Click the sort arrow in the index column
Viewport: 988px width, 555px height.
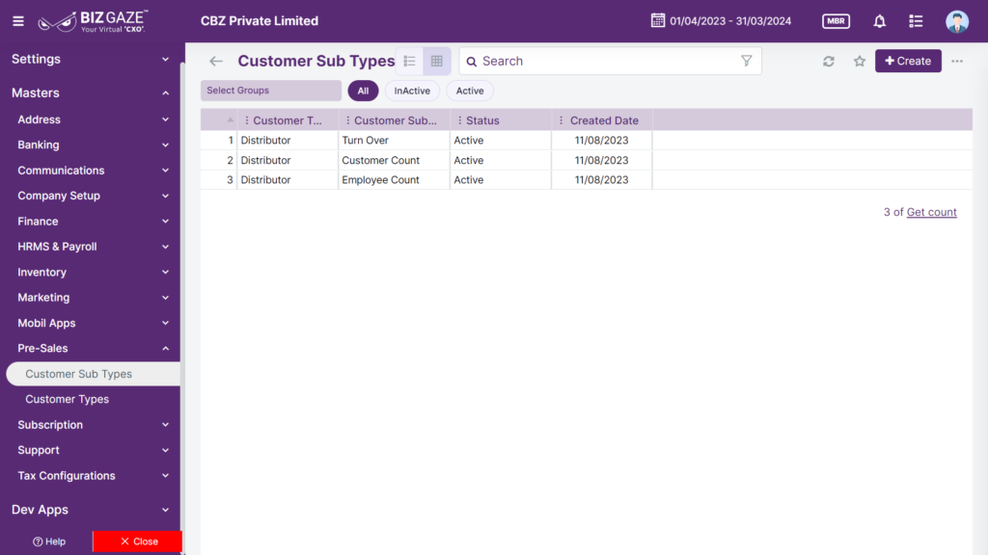230,119
